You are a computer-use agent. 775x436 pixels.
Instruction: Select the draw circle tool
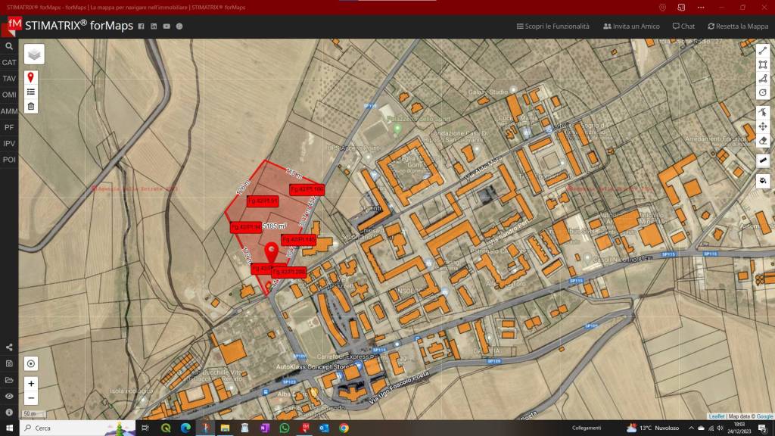point(763,92)
